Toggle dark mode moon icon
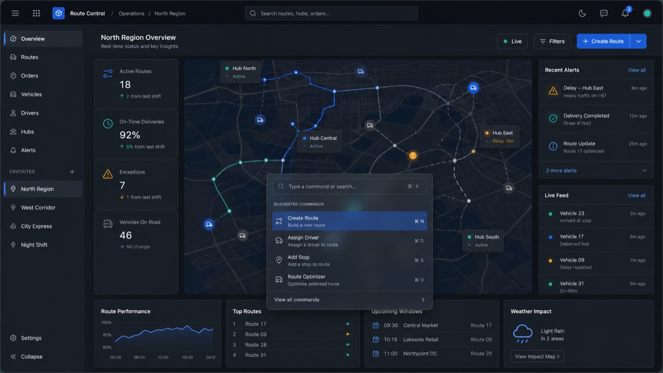This screenshot has width=663, height=373. [x=582, y=13]
